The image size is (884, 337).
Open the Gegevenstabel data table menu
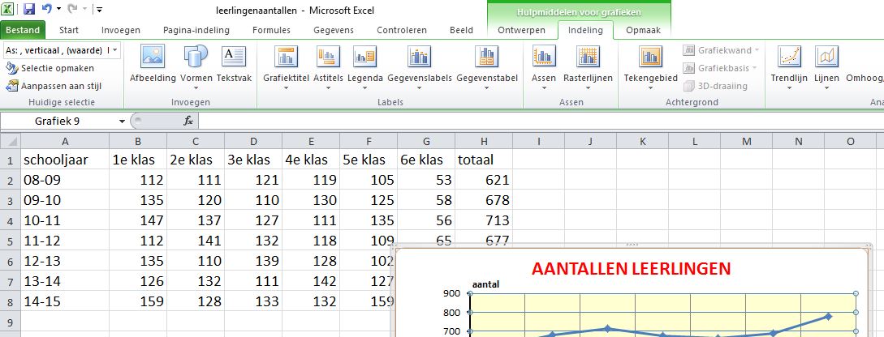486,66
